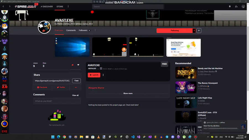Screen dimensions: 249x140
Task: View all comments
Action: pos(75,95)
